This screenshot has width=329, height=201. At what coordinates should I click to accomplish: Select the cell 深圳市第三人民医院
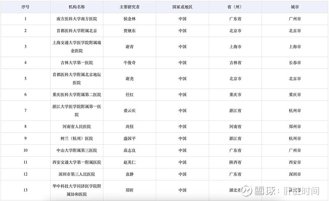[x=77, y=174]
